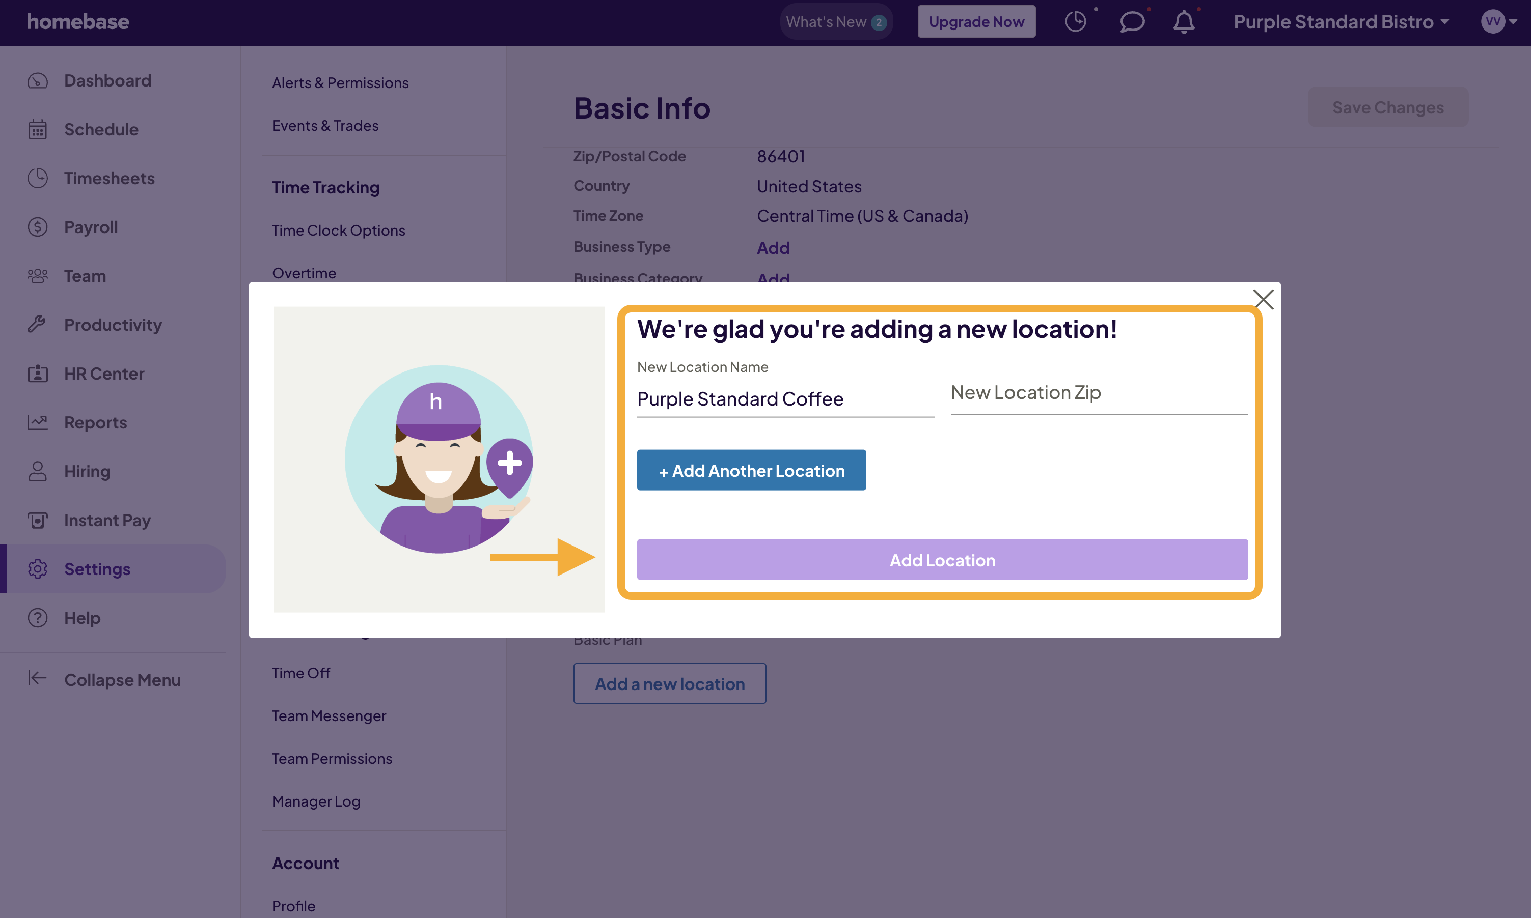Image resolution: width=1531 pixels, height=918 pixels.
Task: Open the Time Off settings
Action: pos(301,673)
